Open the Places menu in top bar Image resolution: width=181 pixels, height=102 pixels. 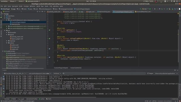(x=13, y=1)
